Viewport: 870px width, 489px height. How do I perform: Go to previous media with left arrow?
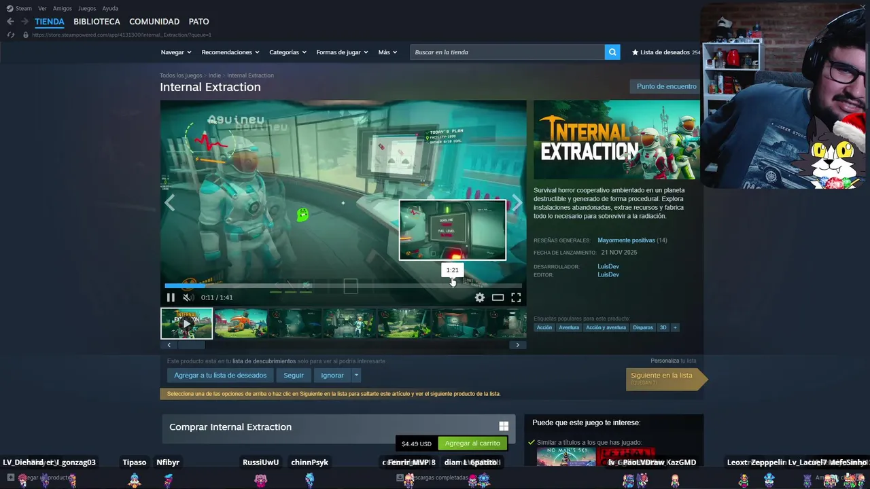169,203
